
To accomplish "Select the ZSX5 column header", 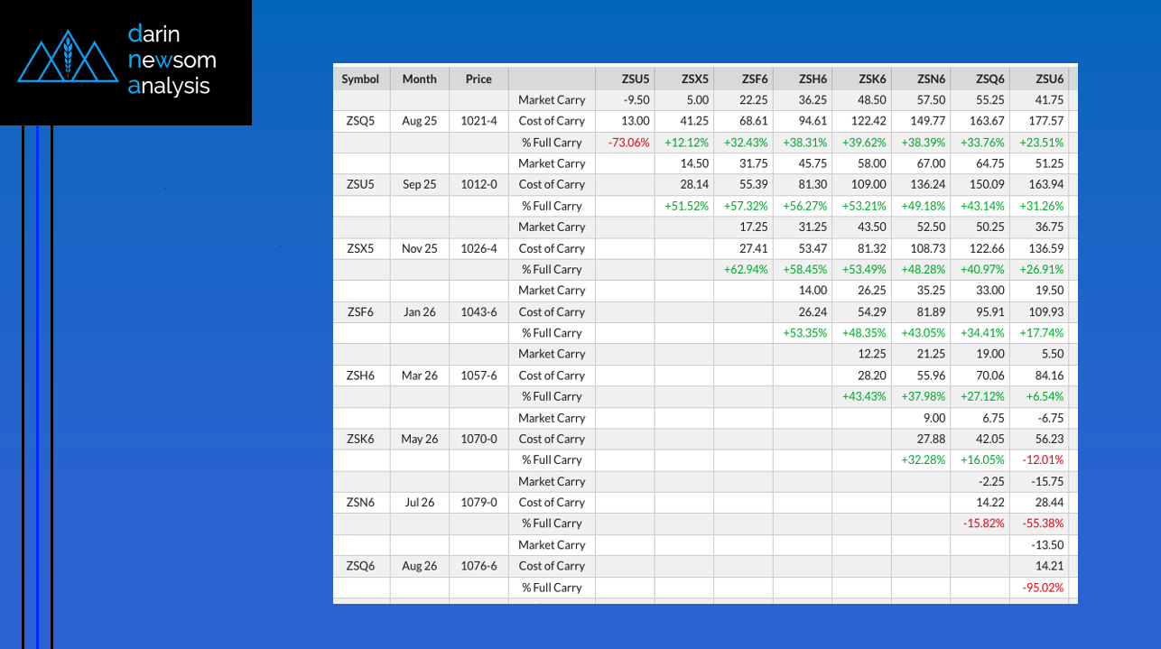I will 694,79.
